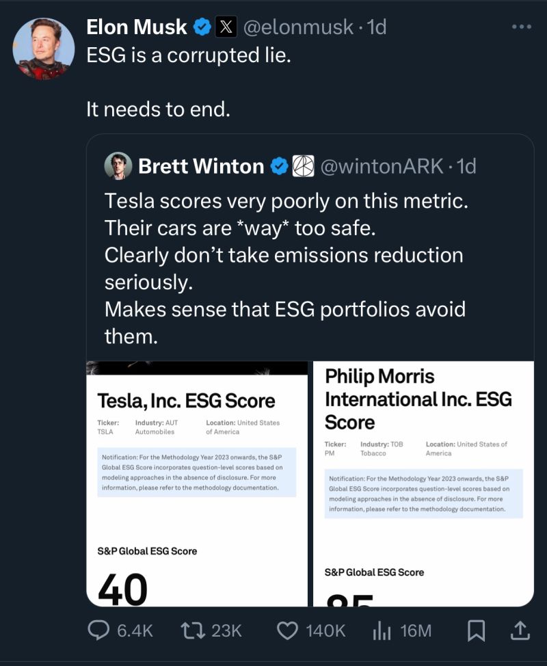Repost this tweet via retweet icon
This screenshot has height=666, width=547.
pyautogui.click(x=193, y=630)
